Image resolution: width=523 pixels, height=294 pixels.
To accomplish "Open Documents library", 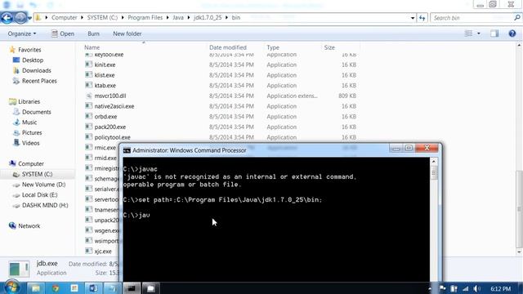I will tap(36, 112).
